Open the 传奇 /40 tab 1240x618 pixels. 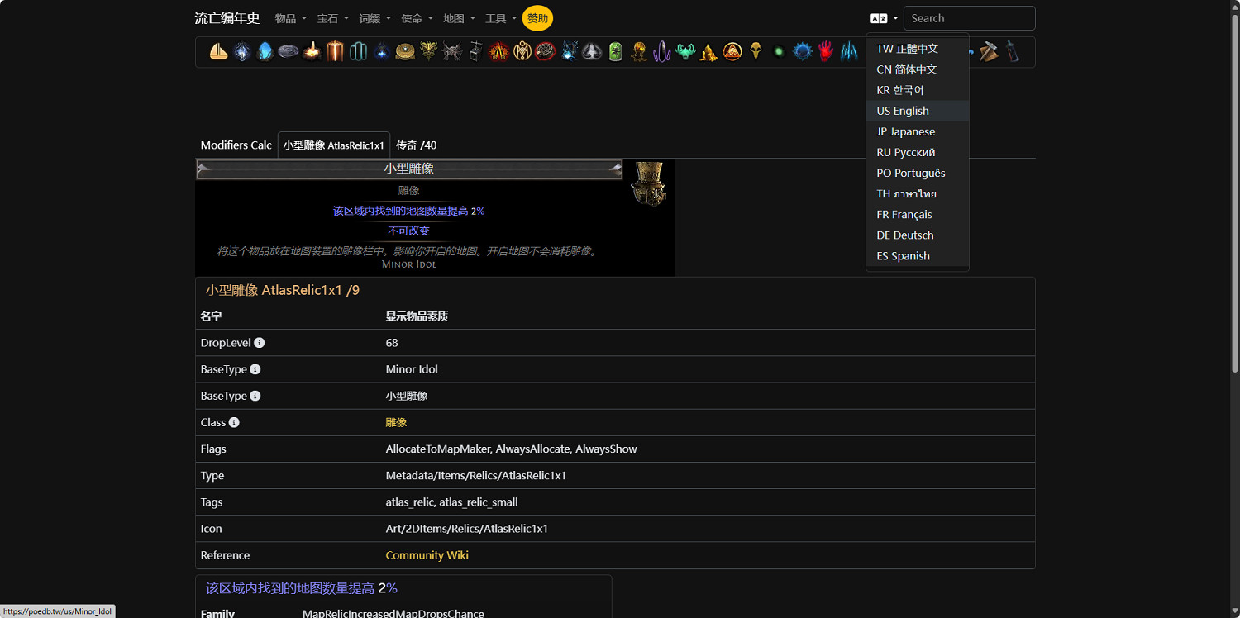pos(416,145)
